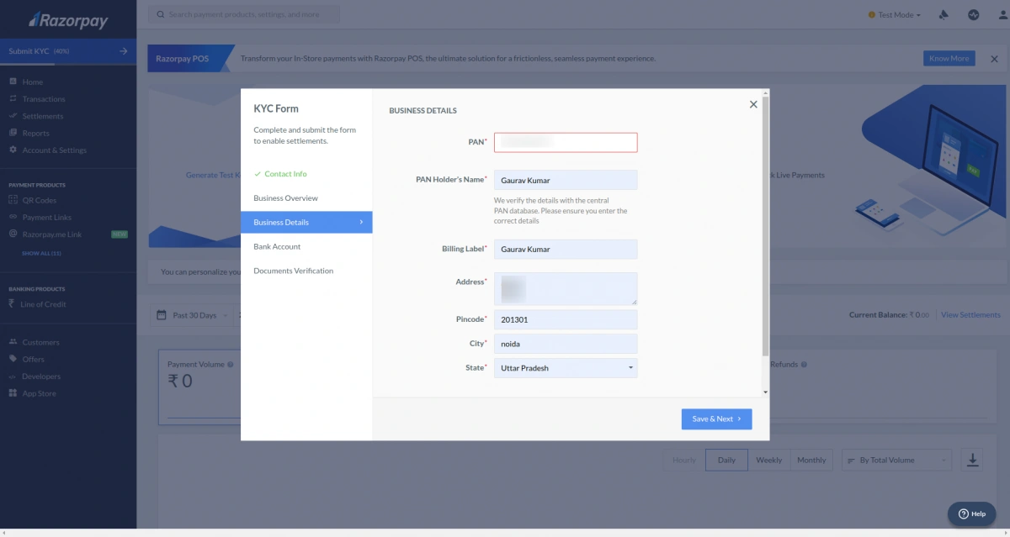This screenshot has width=1010, height=537.
Task: Open Account & Settings from sidebar
Action: pos(50,149)
